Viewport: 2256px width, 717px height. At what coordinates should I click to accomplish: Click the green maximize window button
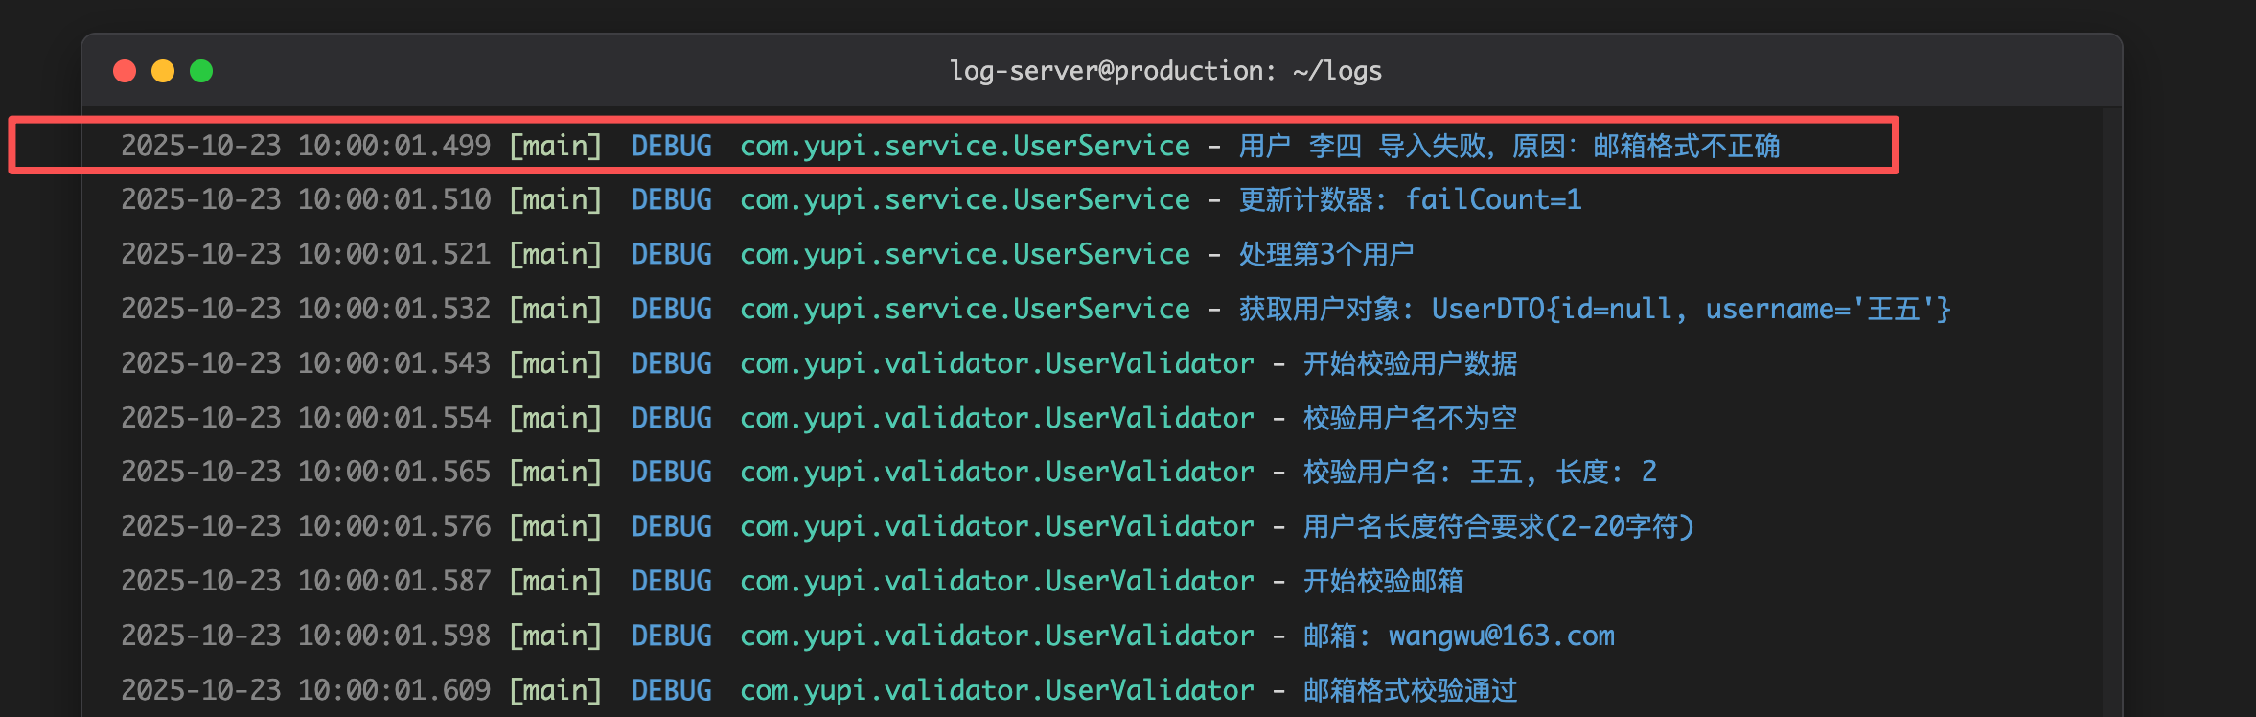point(201,71)
